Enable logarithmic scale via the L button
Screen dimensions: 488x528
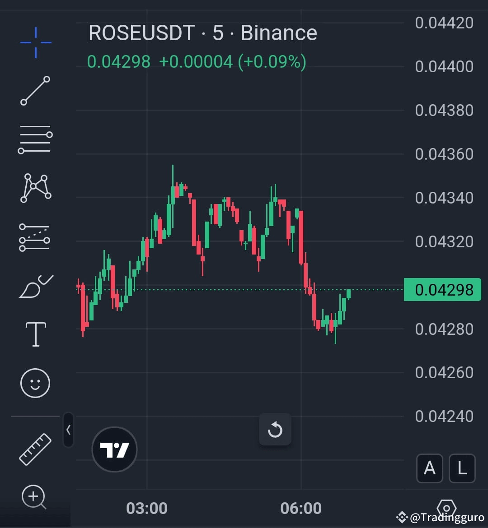462,468
